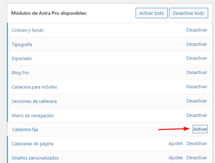
Task: Deactivate the Espaciado module
Action: pos(197,58)
